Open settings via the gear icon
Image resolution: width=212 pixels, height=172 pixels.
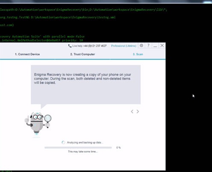click(x=141, y=46)
